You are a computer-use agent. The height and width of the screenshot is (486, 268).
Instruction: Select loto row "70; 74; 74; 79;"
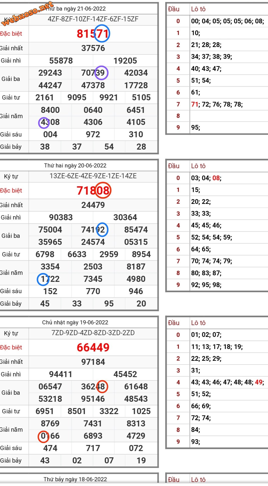click(212, 261)
